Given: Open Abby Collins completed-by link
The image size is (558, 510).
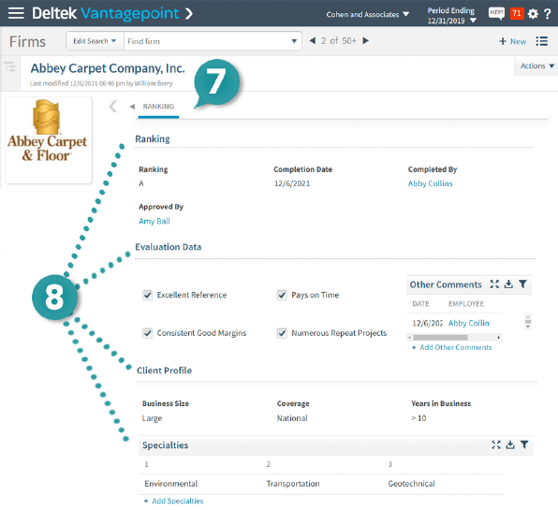Looking at the screenshot, I should pyautogui.click(x=430, y=183).
